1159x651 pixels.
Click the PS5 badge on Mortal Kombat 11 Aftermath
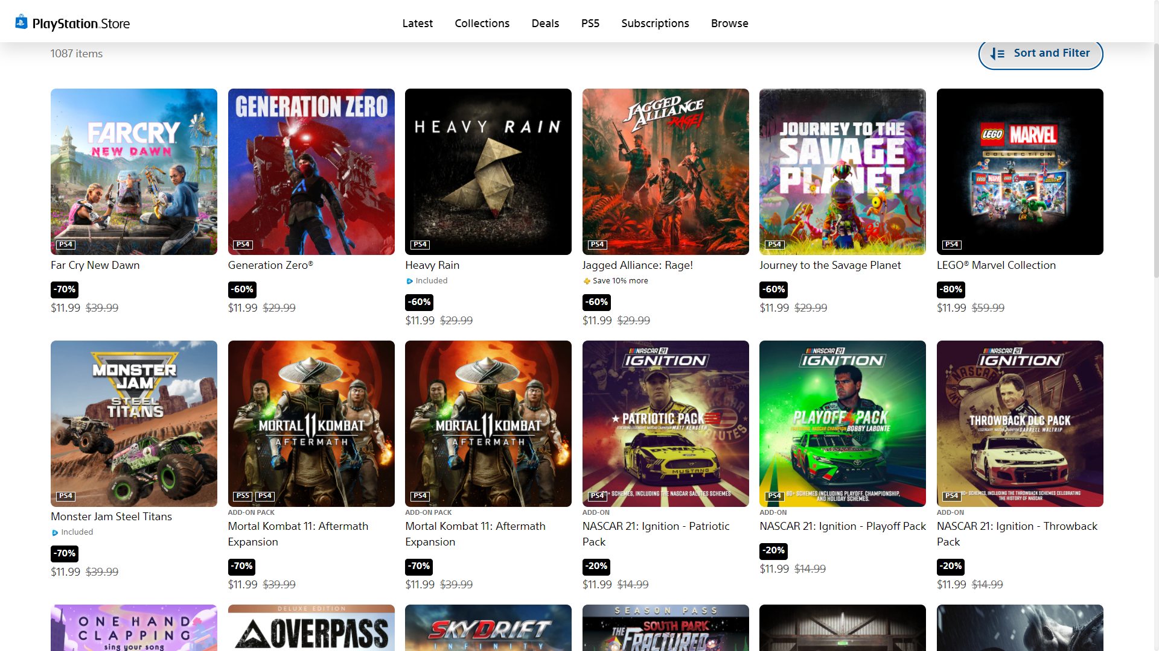coord(242,496)
